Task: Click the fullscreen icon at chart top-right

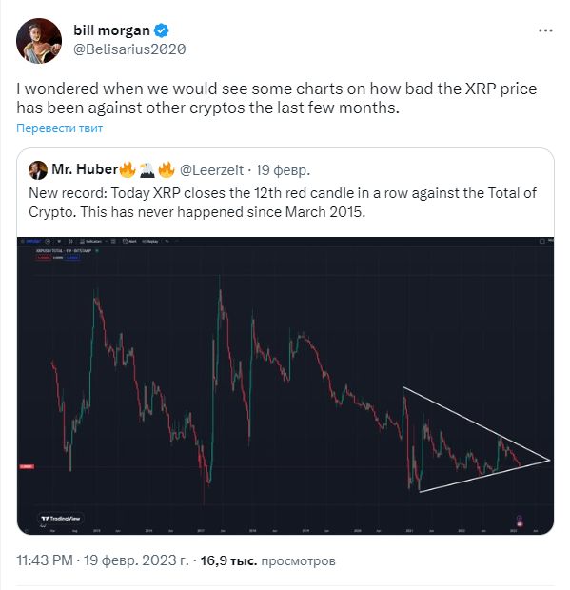Action: (x=542, y=241)
